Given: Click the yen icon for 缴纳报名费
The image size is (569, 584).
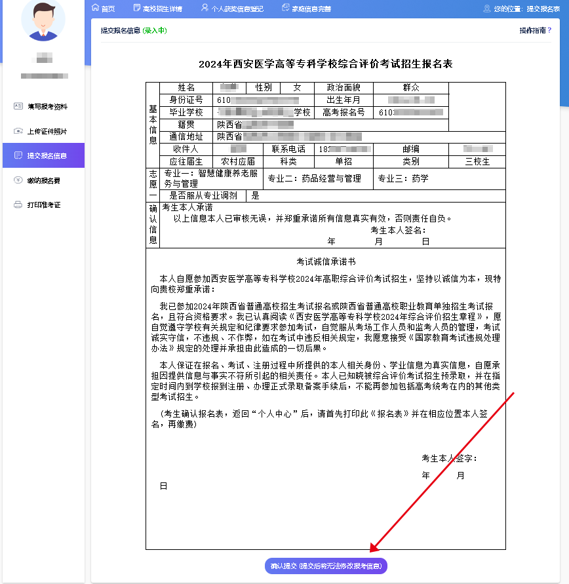Looking at the screenshot, I should (x=18, y=180).
